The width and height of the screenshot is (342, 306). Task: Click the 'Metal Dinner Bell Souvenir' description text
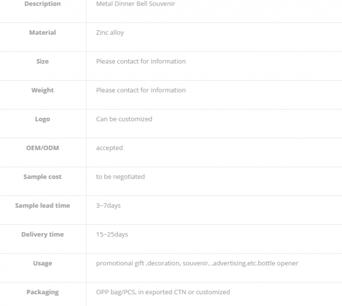click(x=136, y=4)
